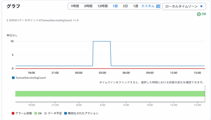
Task: Click the 単位なし unit label
Action: 12,35
